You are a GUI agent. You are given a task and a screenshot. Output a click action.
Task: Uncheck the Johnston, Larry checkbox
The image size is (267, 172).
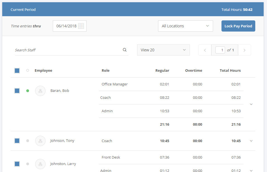tap(17, 164)
